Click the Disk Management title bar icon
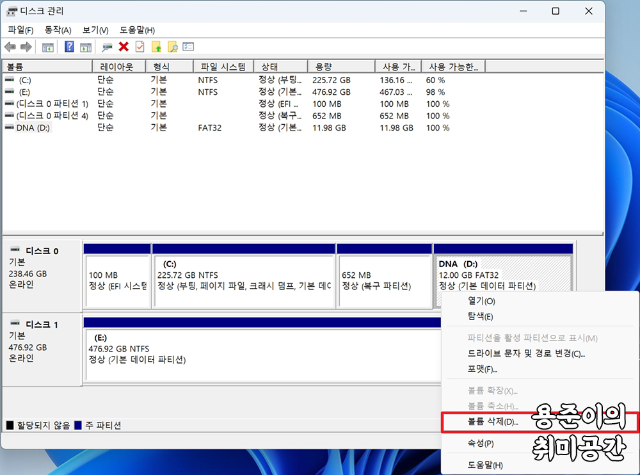This screenshot has height=475, width=640. tap(12, 11)
